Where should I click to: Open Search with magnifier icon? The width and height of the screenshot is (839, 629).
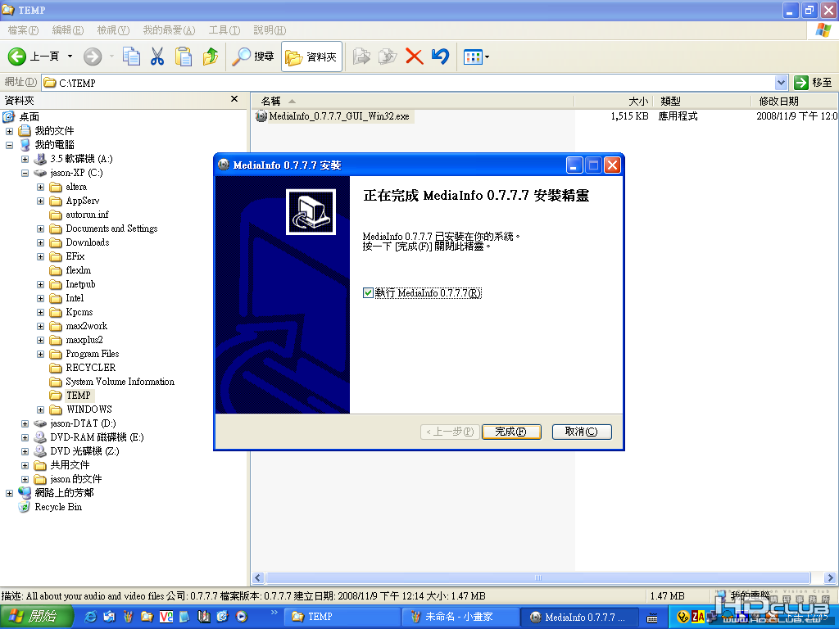pos(252,57)
